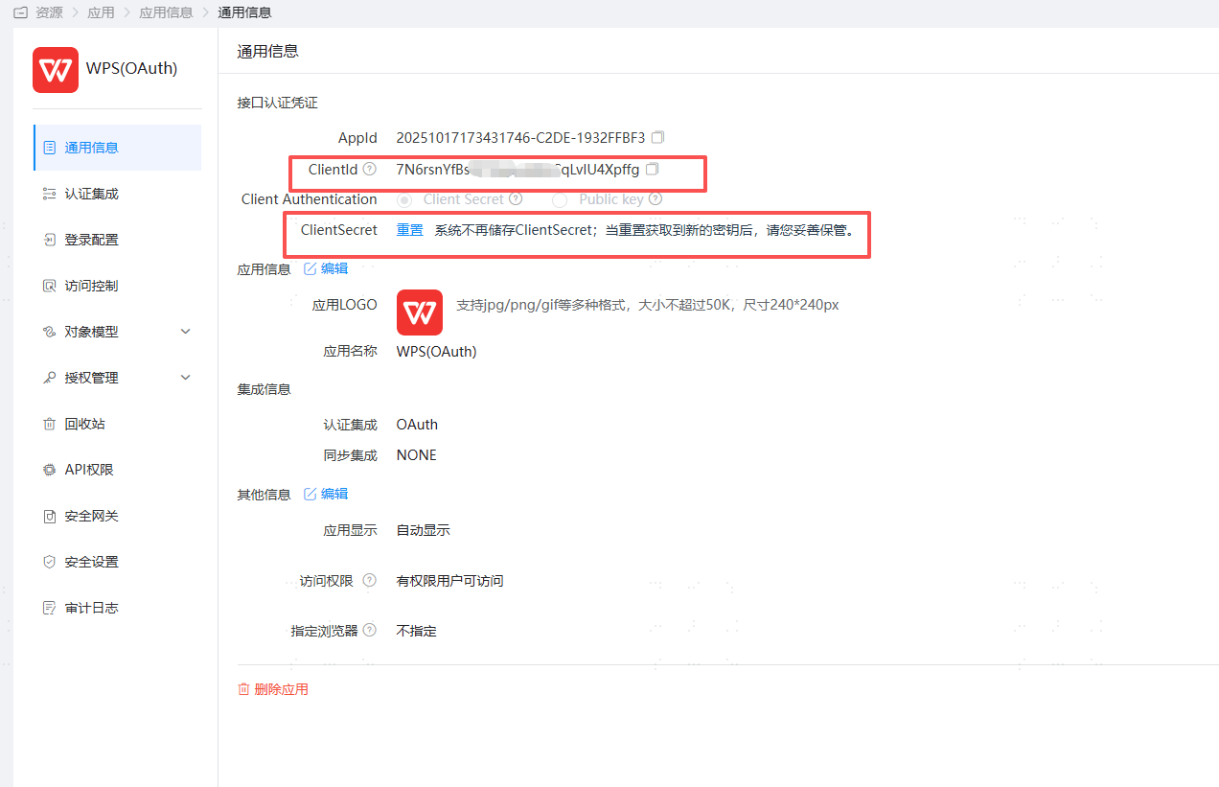Copy the AppId value
Image resolution: width=1219 pixels, height=787 pixels.
(x=658, y=138)
